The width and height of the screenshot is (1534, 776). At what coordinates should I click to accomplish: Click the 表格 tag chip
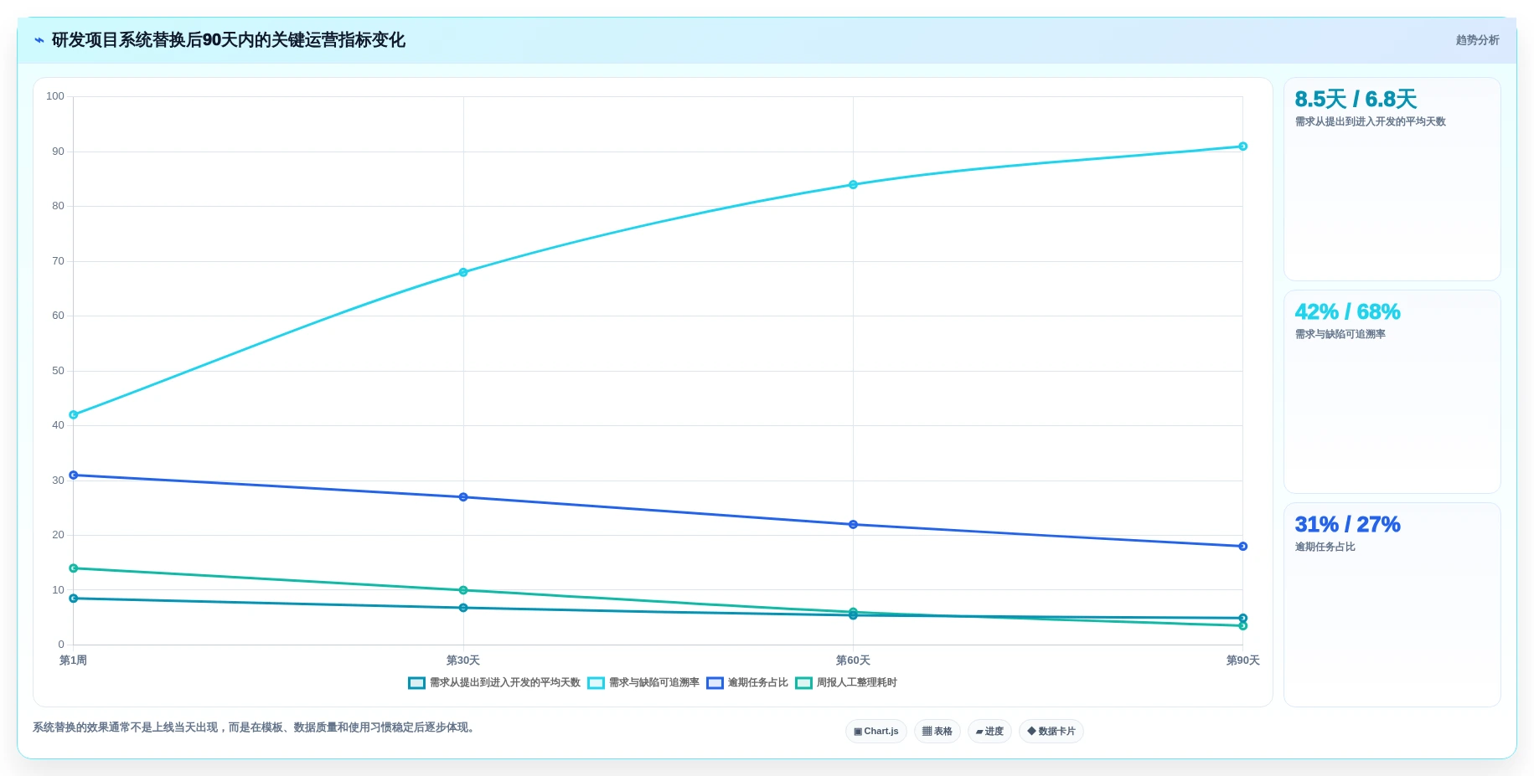(937, 732)
